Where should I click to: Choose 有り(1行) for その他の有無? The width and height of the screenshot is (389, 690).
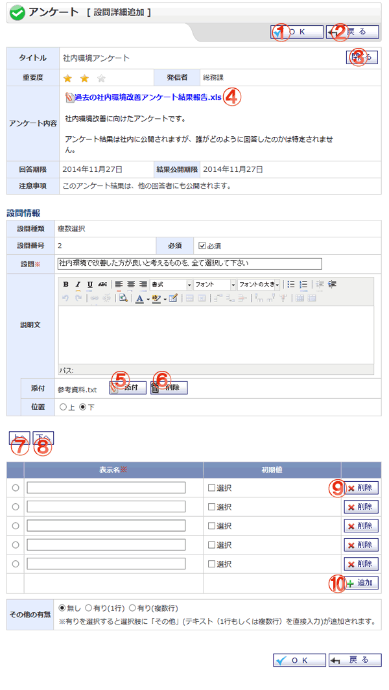coord(88,608)
